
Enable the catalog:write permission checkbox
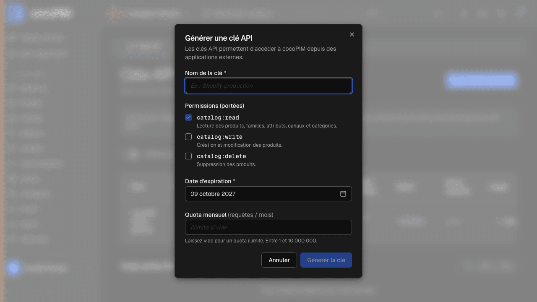pos(188,137)
